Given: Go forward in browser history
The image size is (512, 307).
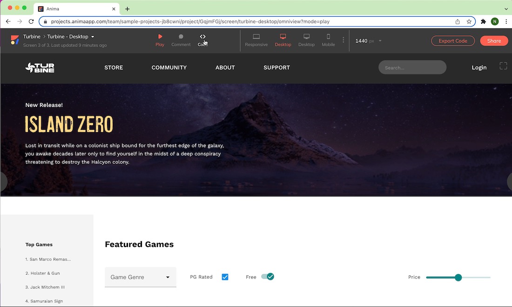Looking at the screenshot, I should click(x=20, y=21).
